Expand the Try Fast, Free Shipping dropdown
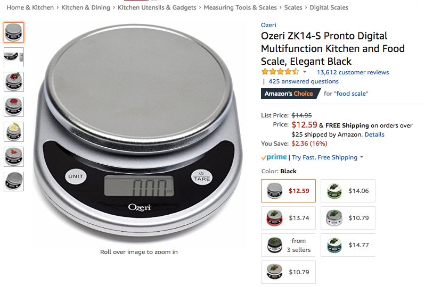This screenshot has height=287, width=433. pos(362,157)
